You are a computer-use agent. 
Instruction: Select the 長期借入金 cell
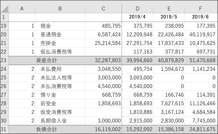(x=60, y=121)
